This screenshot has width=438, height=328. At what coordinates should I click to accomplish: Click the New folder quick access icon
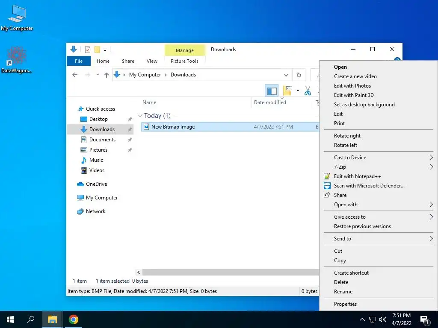97,50
